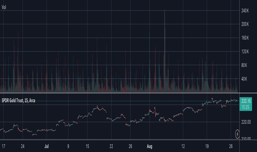The width and height of the screenshot is (257, 152).
Task: Click the countdown timer 10:25 on the price label
Action: 245,107
